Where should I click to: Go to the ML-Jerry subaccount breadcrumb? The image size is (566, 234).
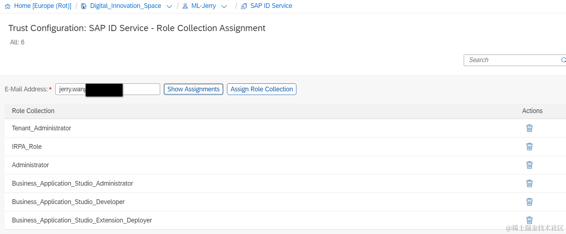203,6
